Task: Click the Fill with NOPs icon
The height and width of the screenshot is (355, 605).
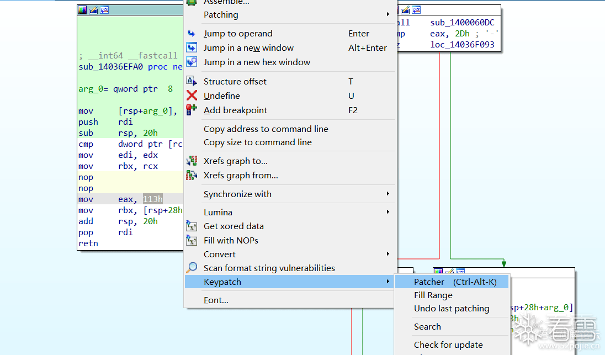Action: (192, 240)
